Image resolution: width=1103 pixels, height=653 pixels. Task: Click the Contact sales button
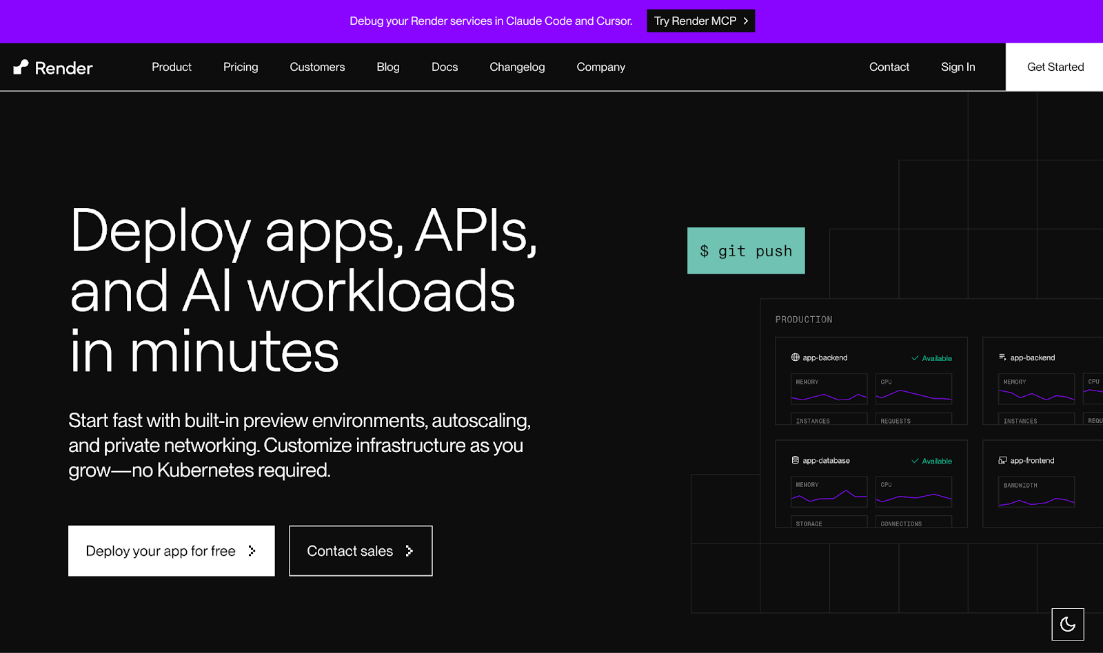pos(361,551)
